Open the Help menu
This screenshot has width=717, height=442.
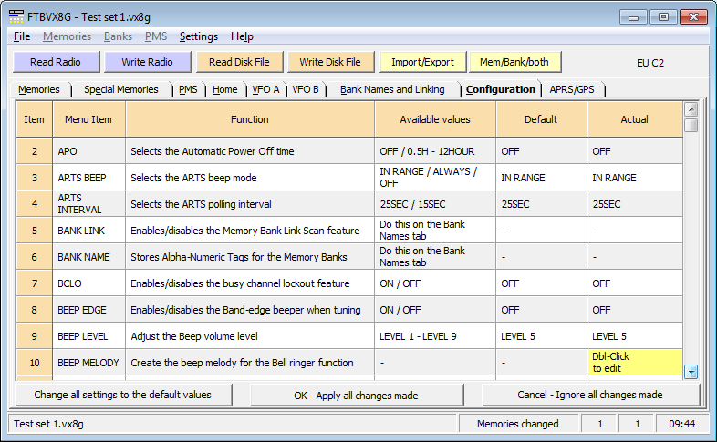242,36
